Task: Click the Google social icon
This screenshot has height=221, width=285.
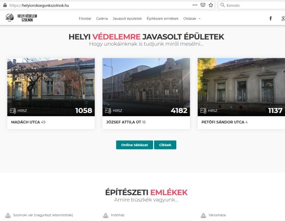Action: click(x=283, y=18)
